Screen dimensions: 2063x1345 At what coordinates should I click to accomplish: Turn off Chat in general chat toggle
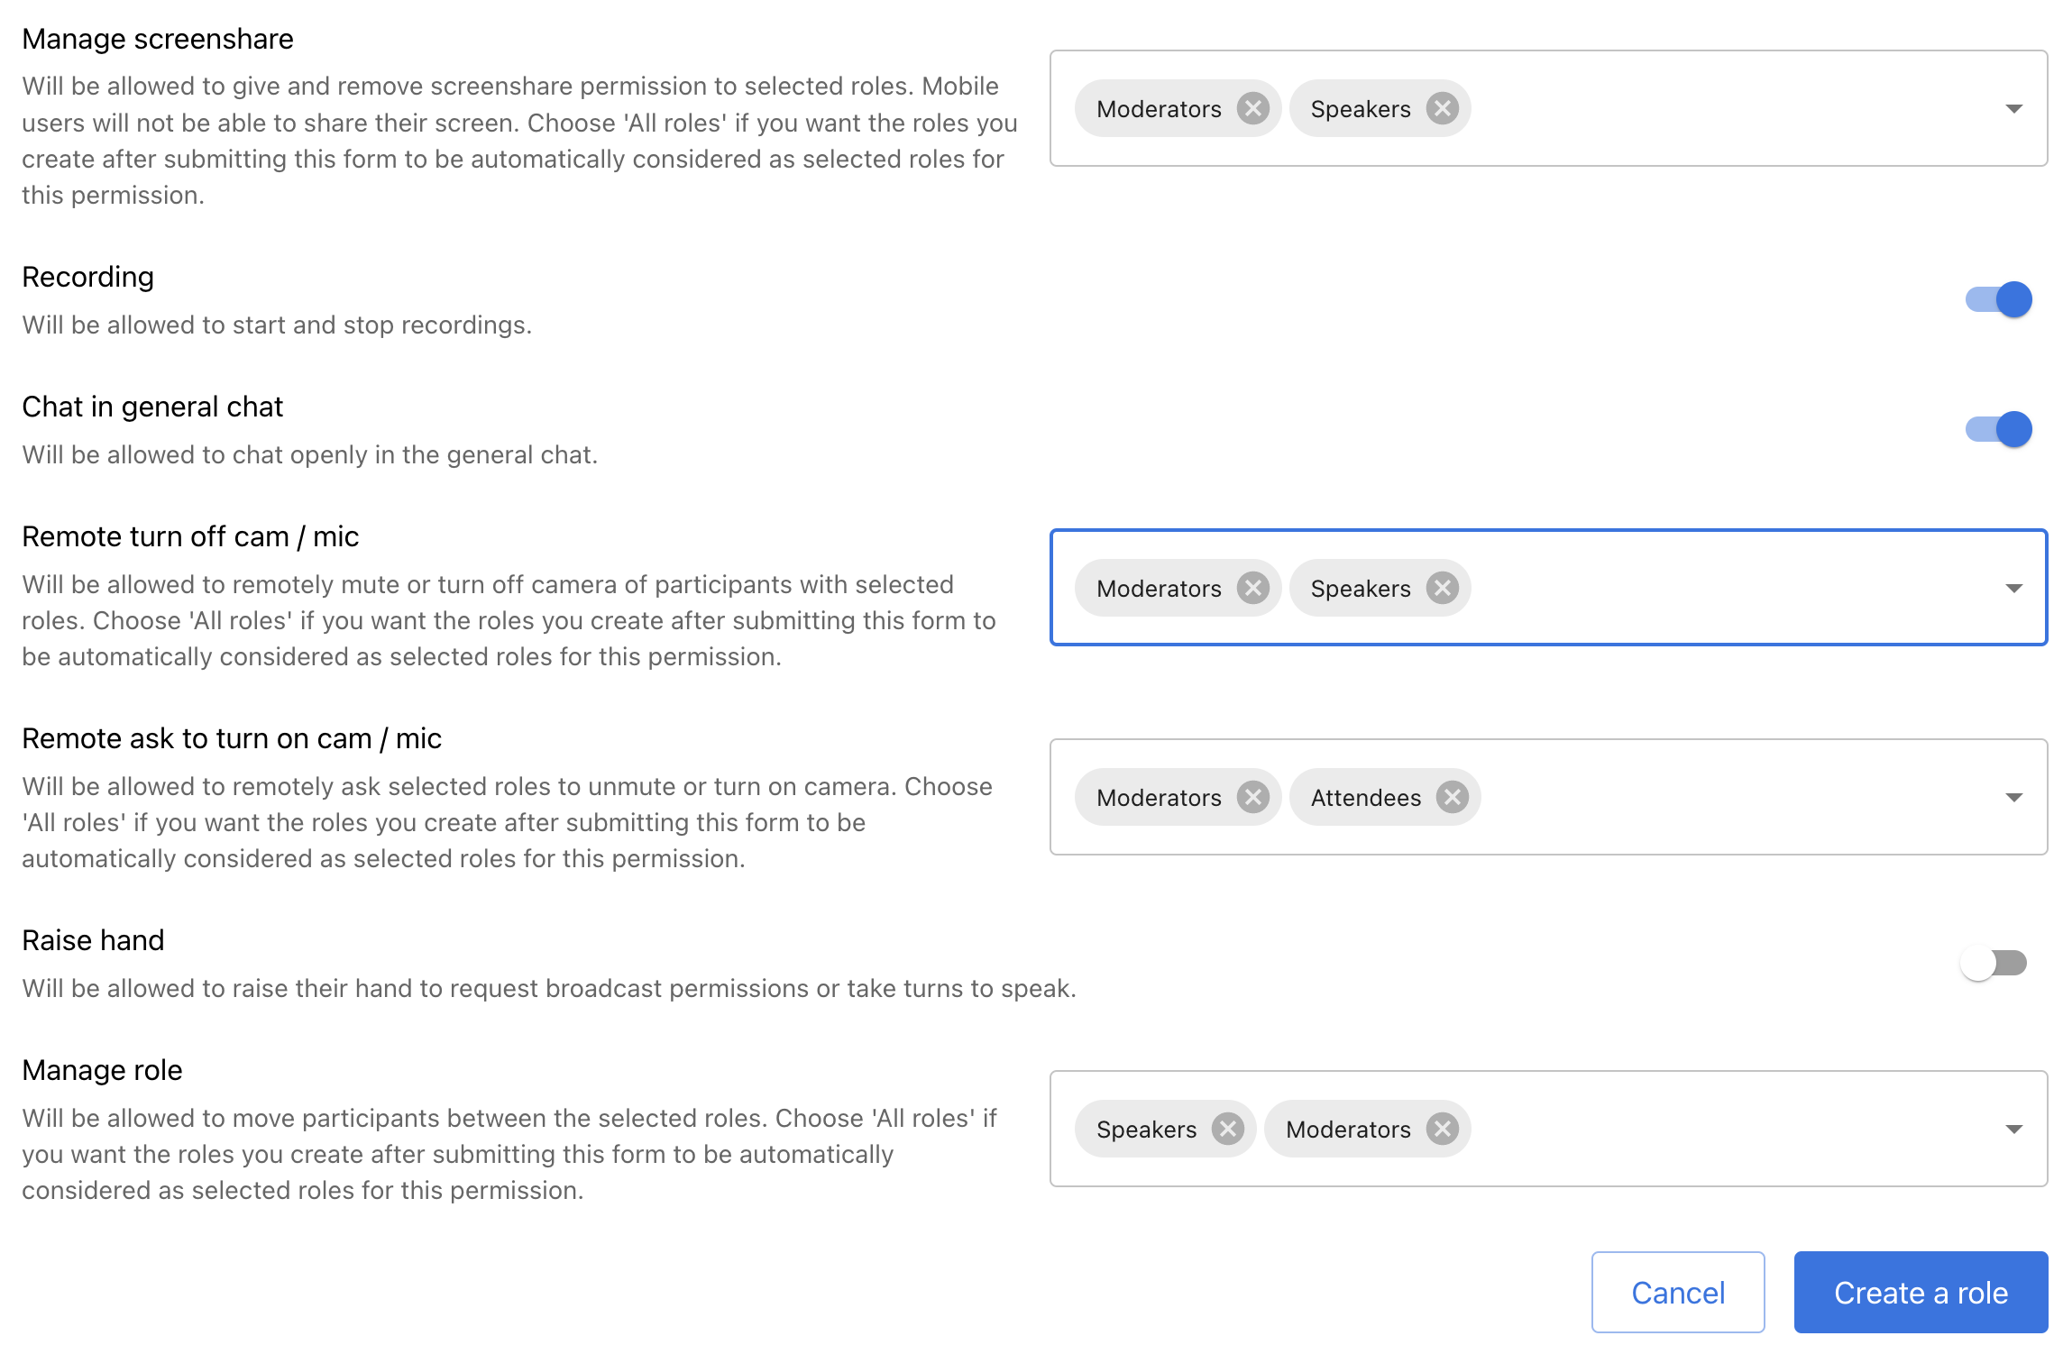pyautogui.click(x=1998, y=430)
